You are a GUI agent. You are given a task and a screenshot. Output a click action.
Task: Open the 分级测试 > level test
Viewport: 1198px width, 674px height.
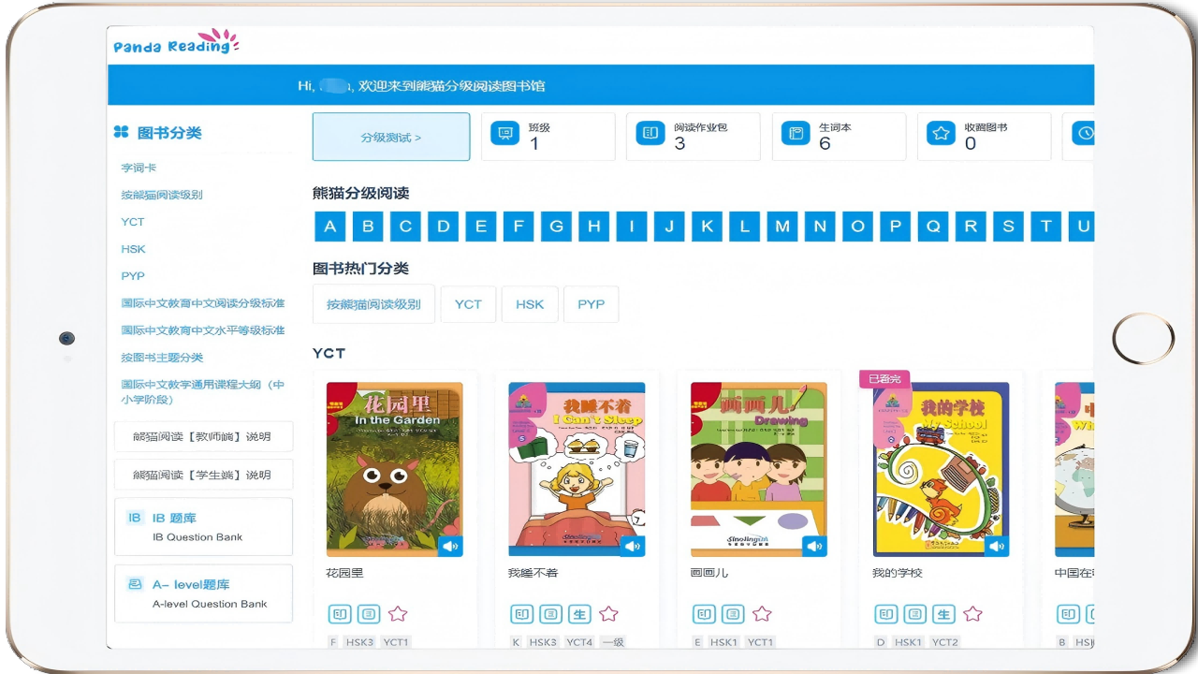tap(391, 138)
